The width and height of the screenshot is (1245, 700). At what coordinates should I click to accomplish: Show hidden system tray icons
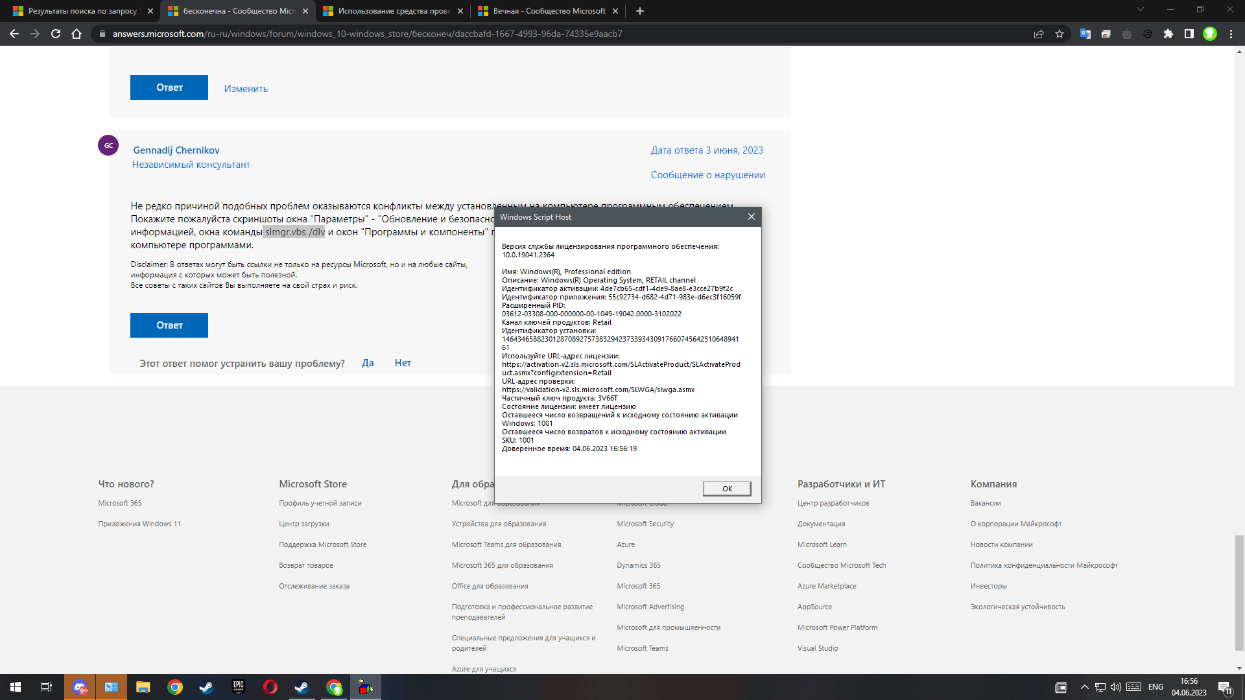click(x=1084, y=687)
